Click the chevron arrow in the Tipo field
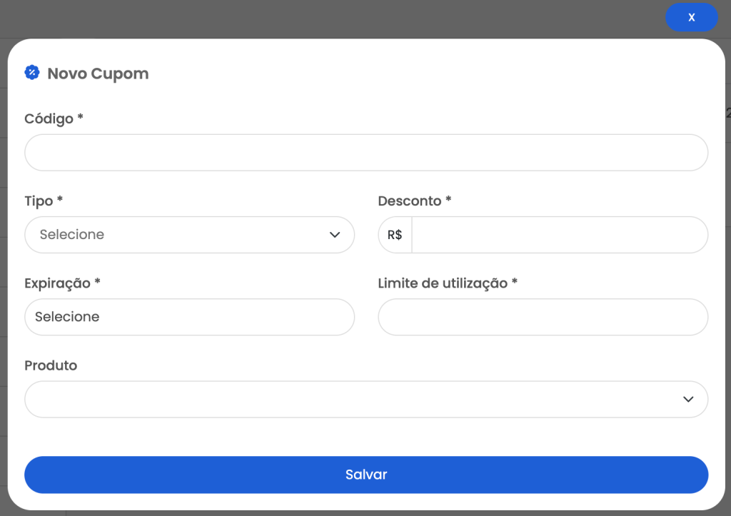 pyautogui.click(x=335, y=235)
